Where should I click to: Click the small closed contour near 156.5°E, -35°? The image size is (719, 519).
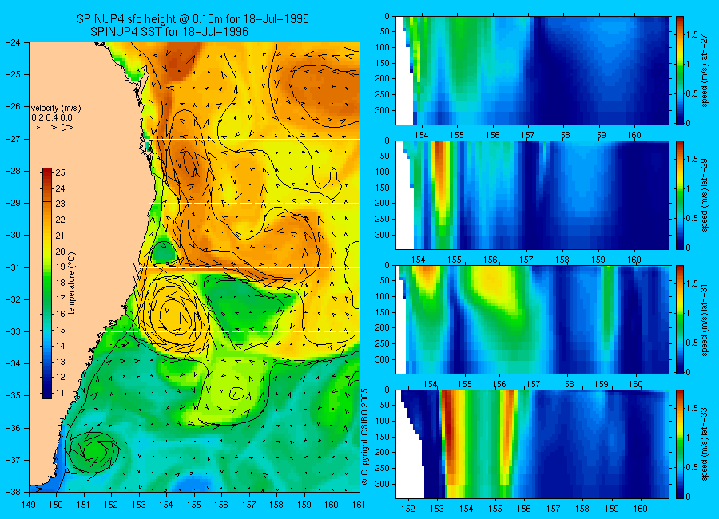point(236,394)
